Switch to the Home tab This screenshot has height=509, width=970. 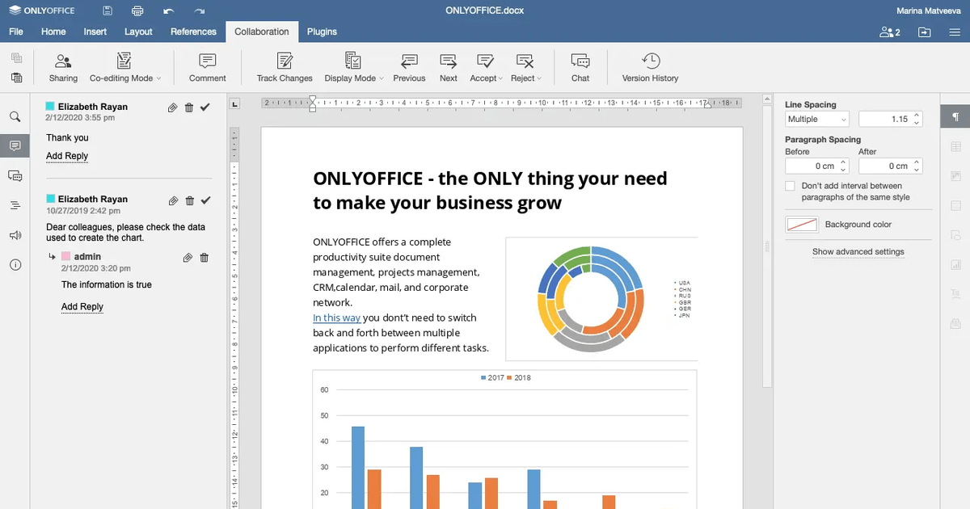tap(53, 32)
